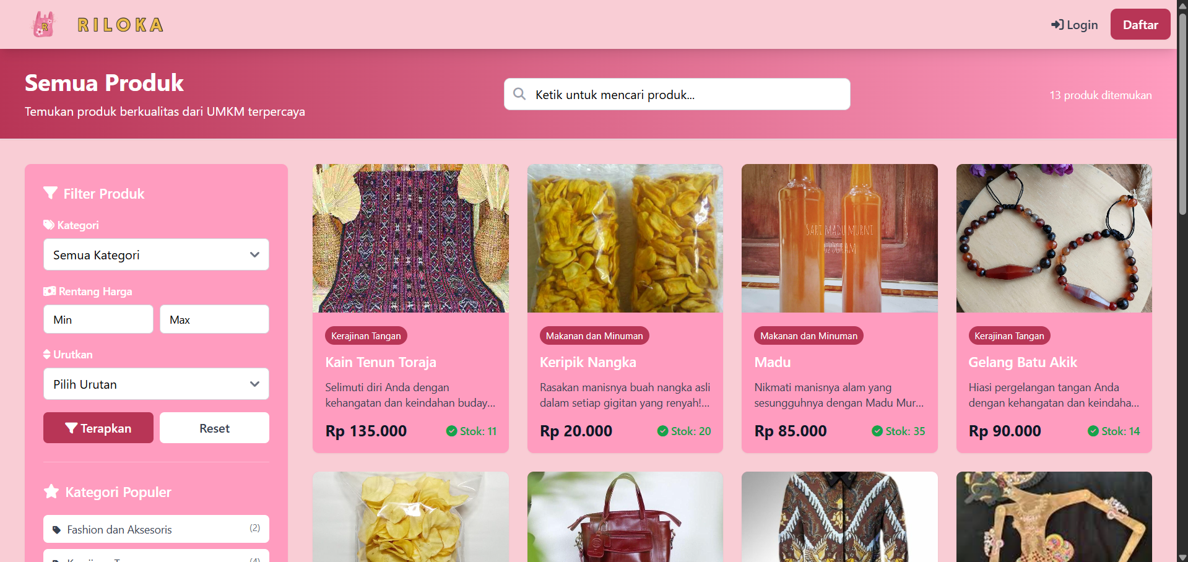
Task: Focus the product search field
Action: pos(677,94)
